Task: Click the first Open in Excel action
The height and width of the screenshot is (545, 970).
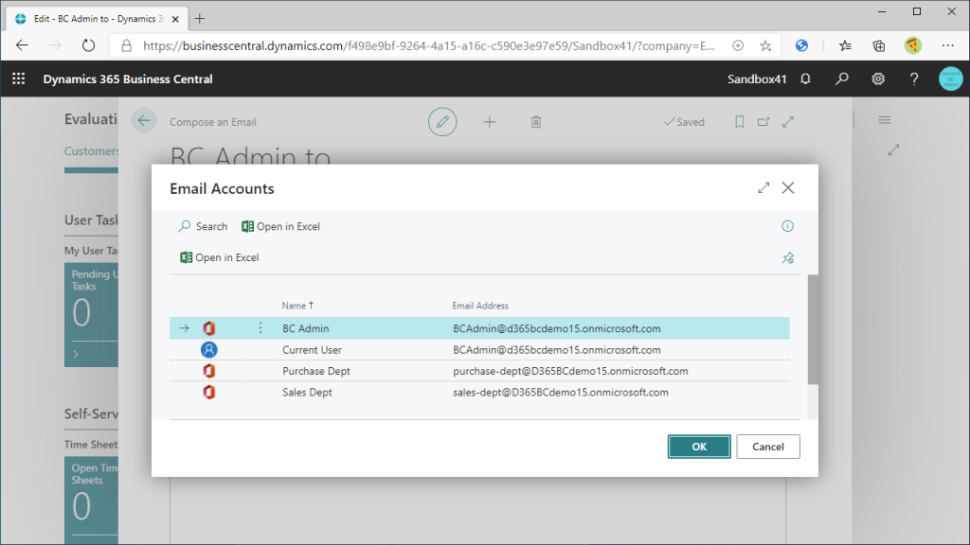Action: (281, 226)
